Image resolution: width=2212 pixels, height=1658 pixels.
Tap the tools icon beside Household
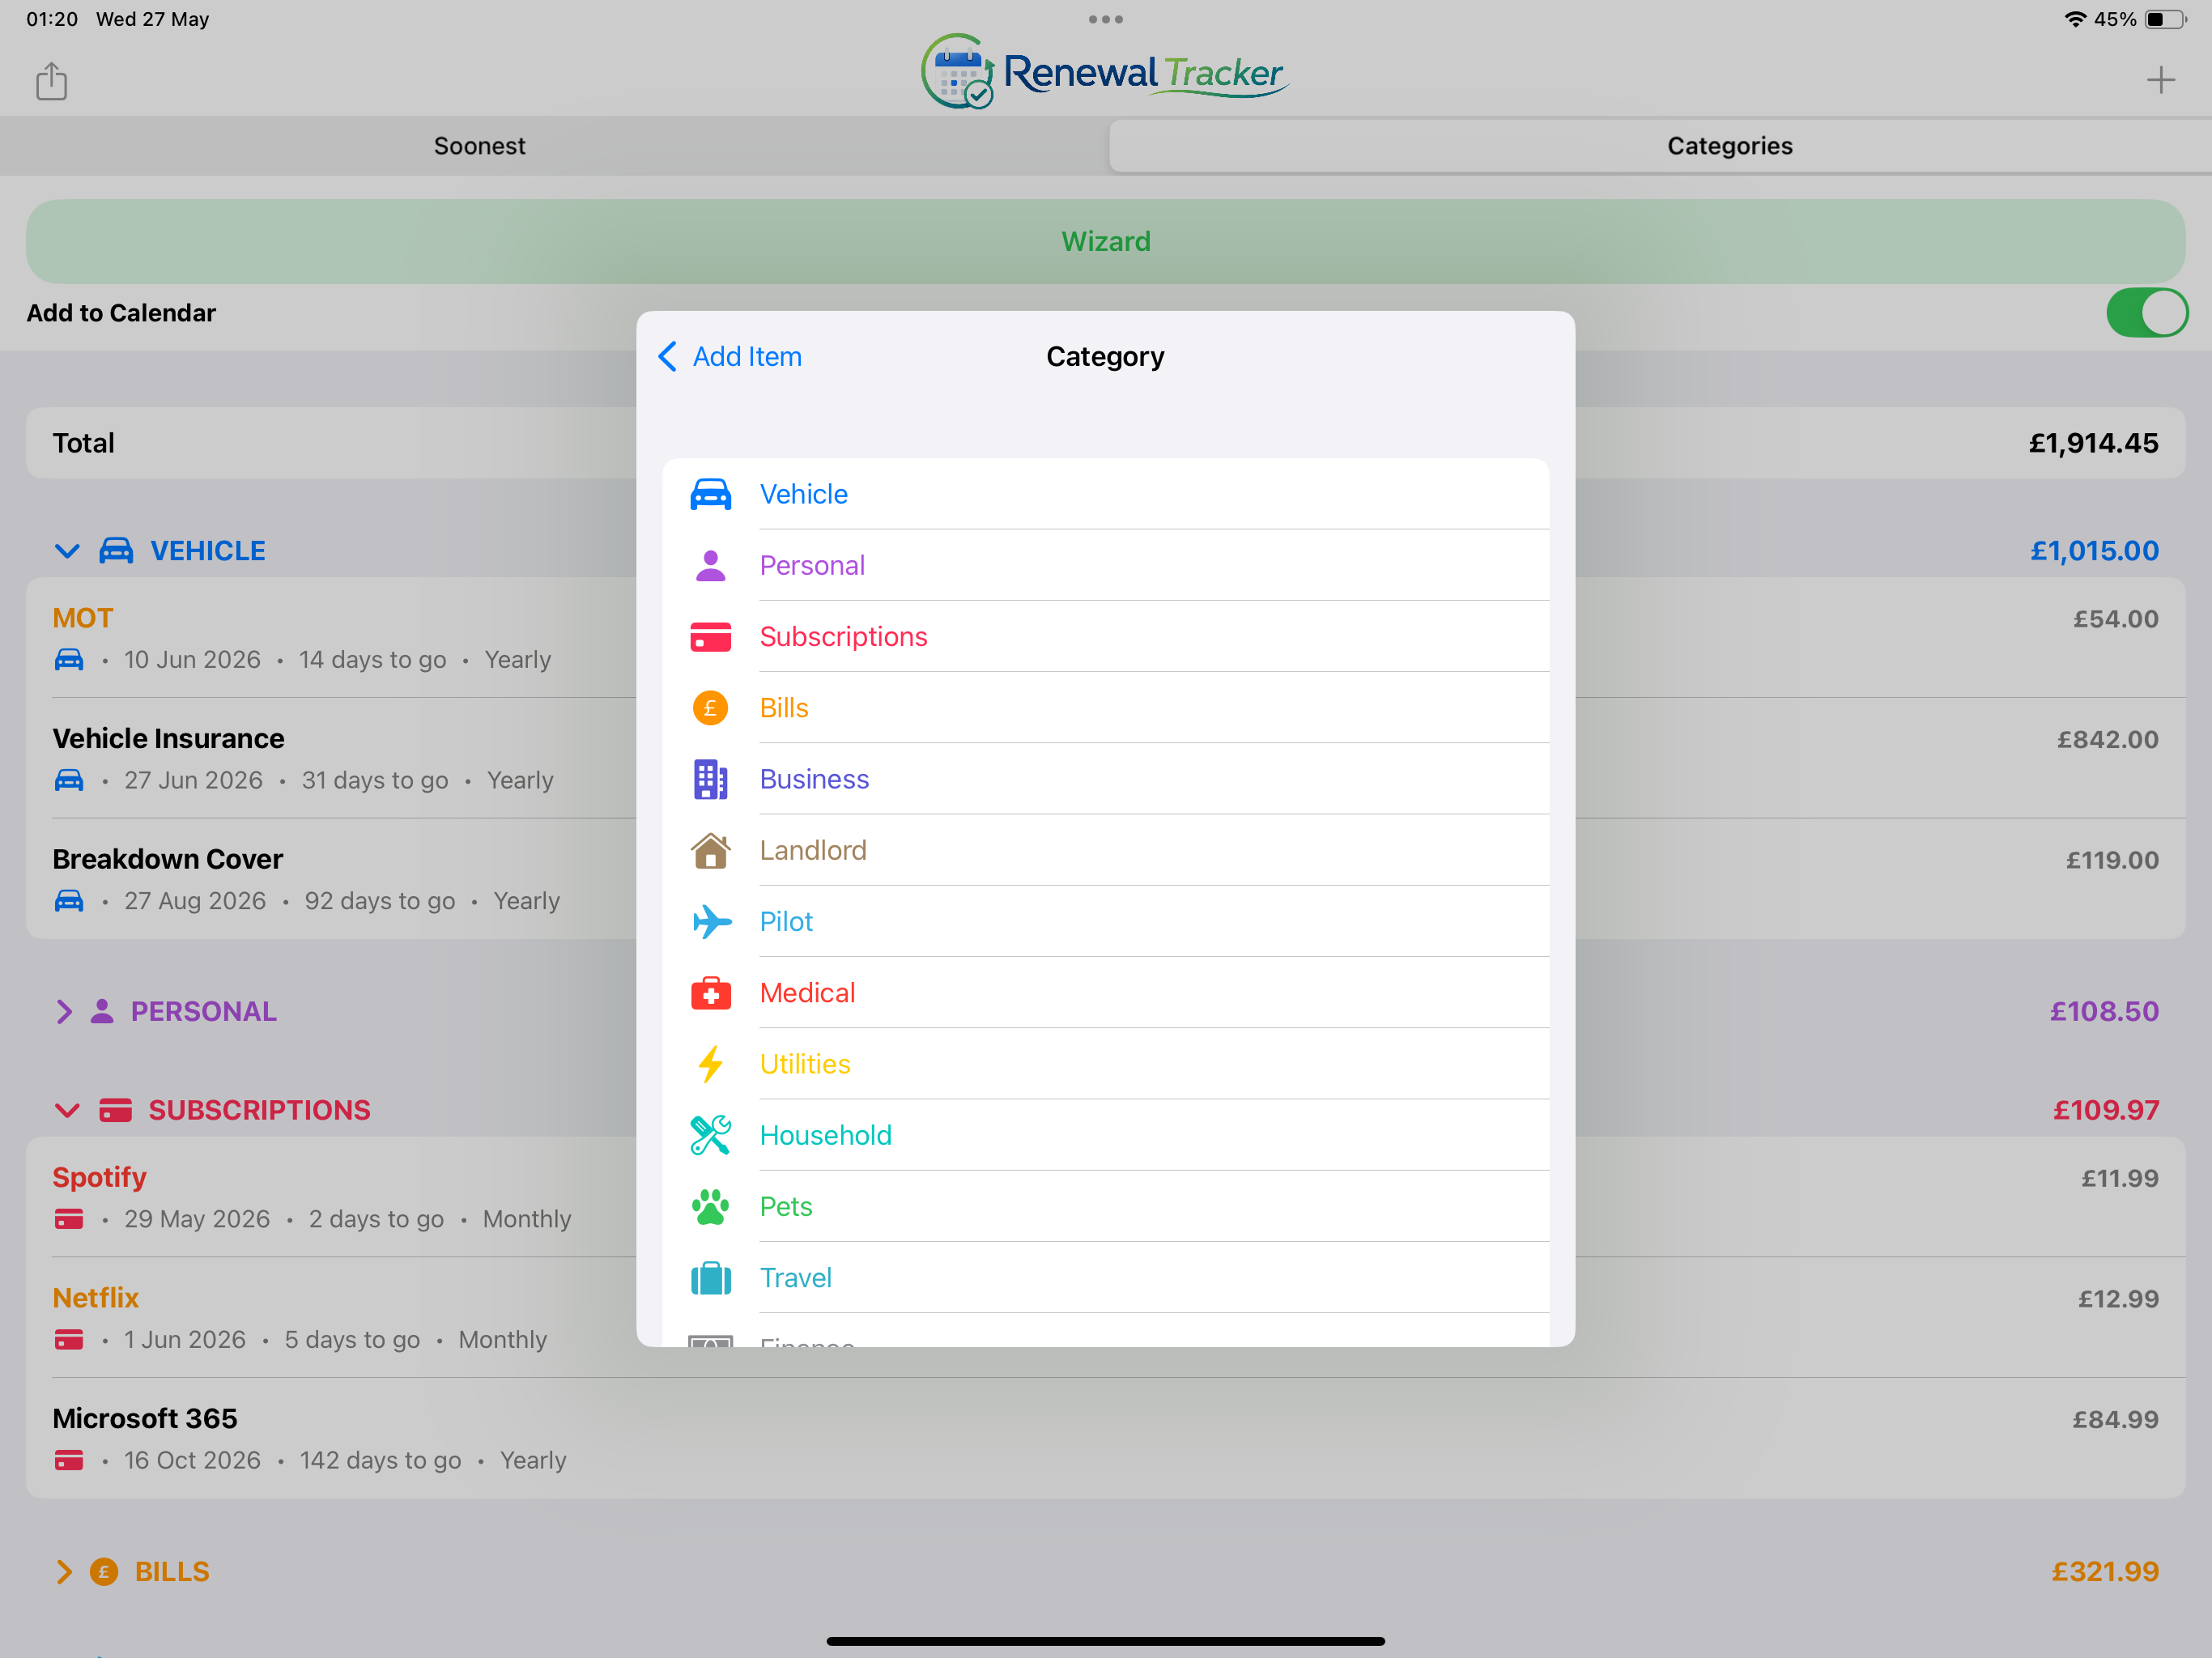click(x=710, y=1135)
